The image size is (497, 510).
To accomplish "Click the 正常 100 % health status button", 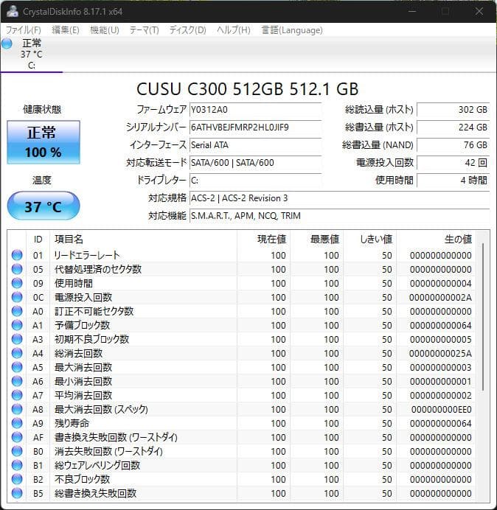I will [x=44, y=142].
